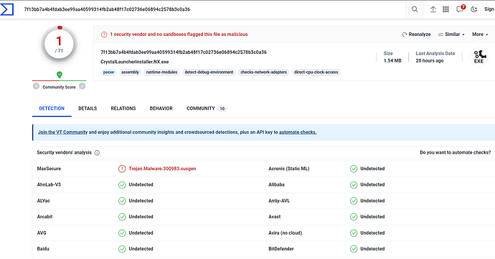Switch to the BEHAVIOR tab
495x259 pixels.
click(x=161, y=108)
